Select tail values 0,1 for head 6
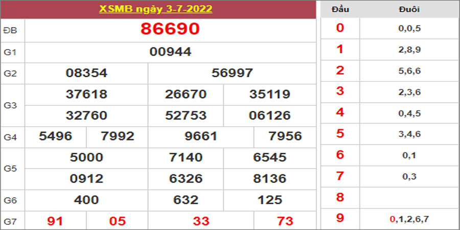Viewport: 460px width, 230px height. point(409,155)
